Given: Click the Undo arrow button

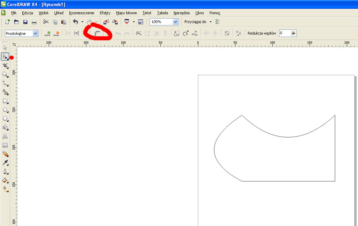Looking at the screenshot, I should 75,22.
